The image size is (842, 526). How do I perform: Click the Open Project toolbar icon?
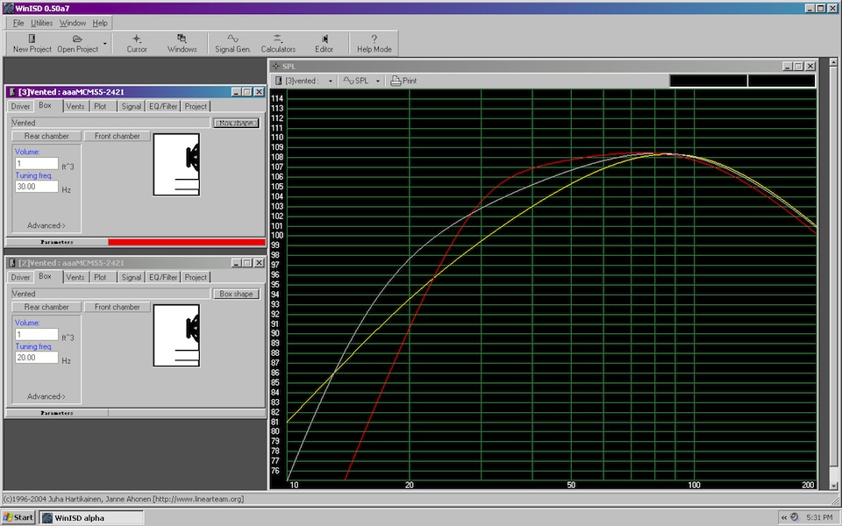click(77, 43)
